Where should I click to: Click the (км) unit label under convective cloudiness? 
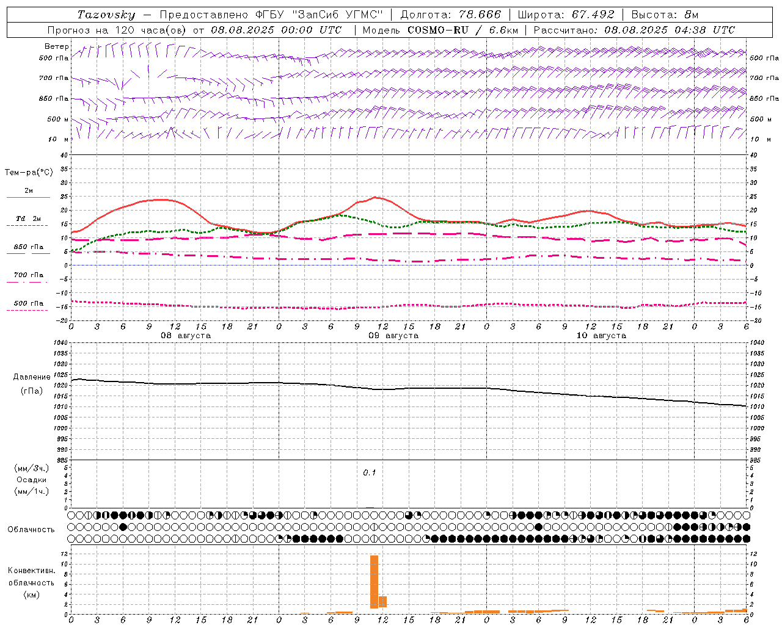[31, 594]
